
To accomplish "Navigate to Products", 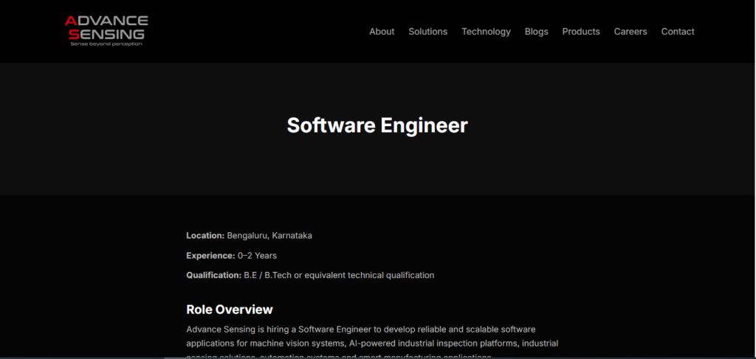I will [x=581, y=31].
